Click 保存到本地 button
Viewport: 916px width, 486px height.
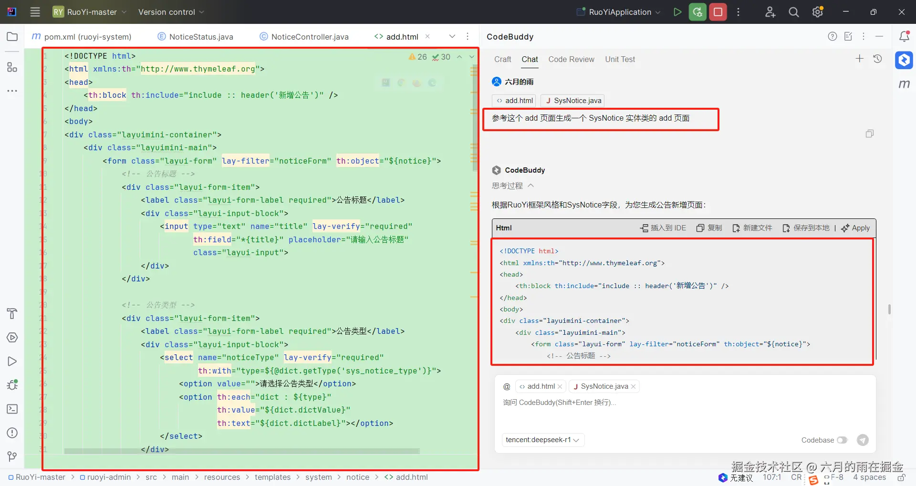806,228
